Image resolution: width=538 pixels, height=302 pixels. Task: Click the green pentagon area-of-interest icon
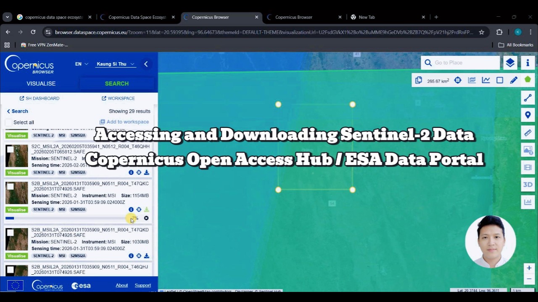tap(528, 80)
